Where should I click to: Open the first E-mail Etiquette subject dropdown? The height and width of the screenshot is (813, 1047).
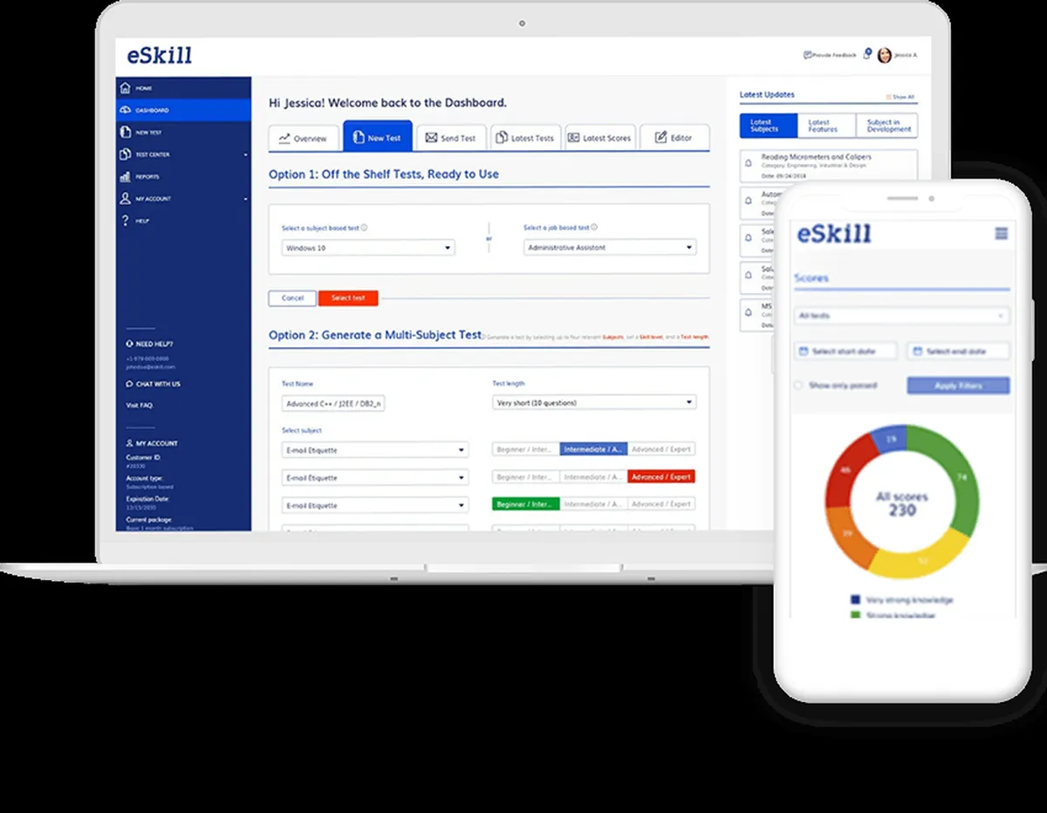(375, 450)
